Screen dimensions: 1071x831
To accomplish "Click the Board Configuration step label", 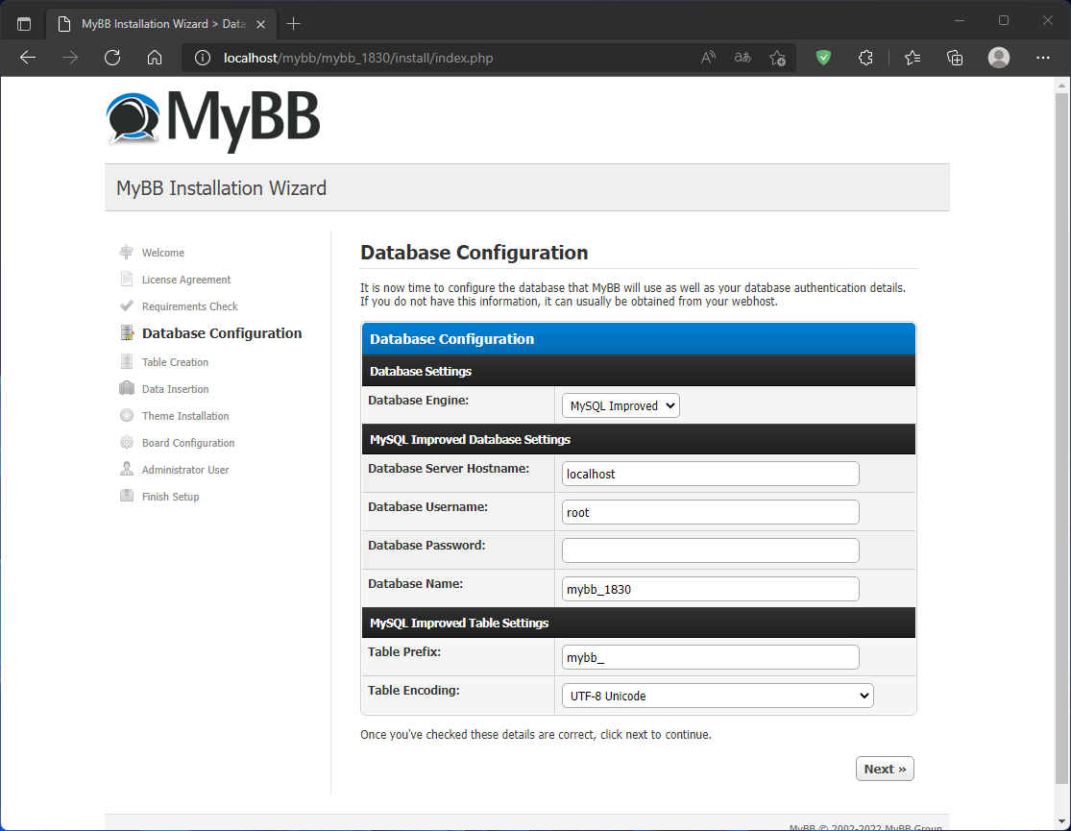I will pyautogui.click(x=188, y=443).
